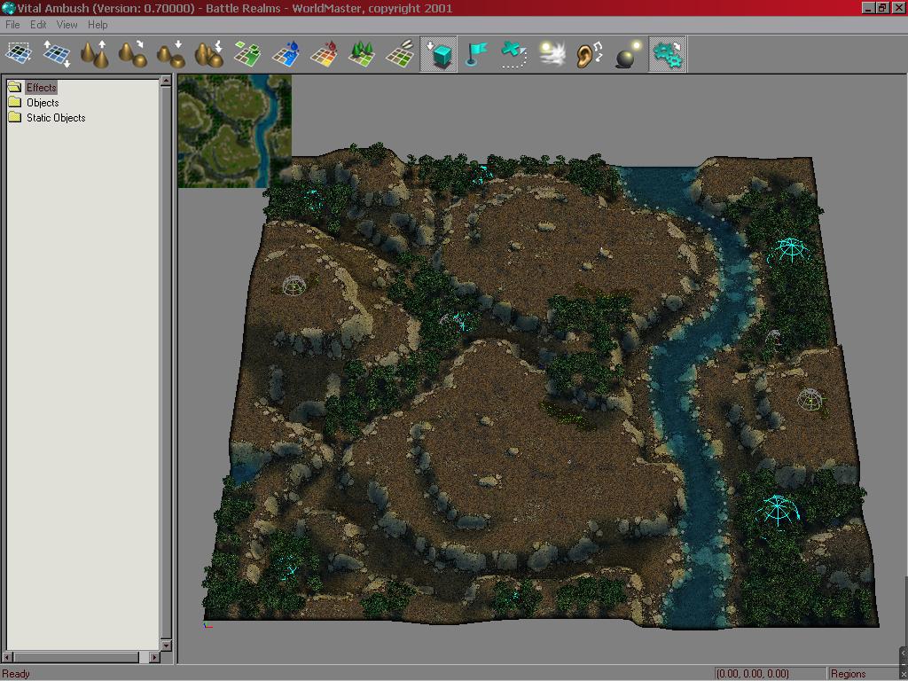The image size is (908, 681).
Task: Minimize the WorldMaster window
Action: click(869, 7)
